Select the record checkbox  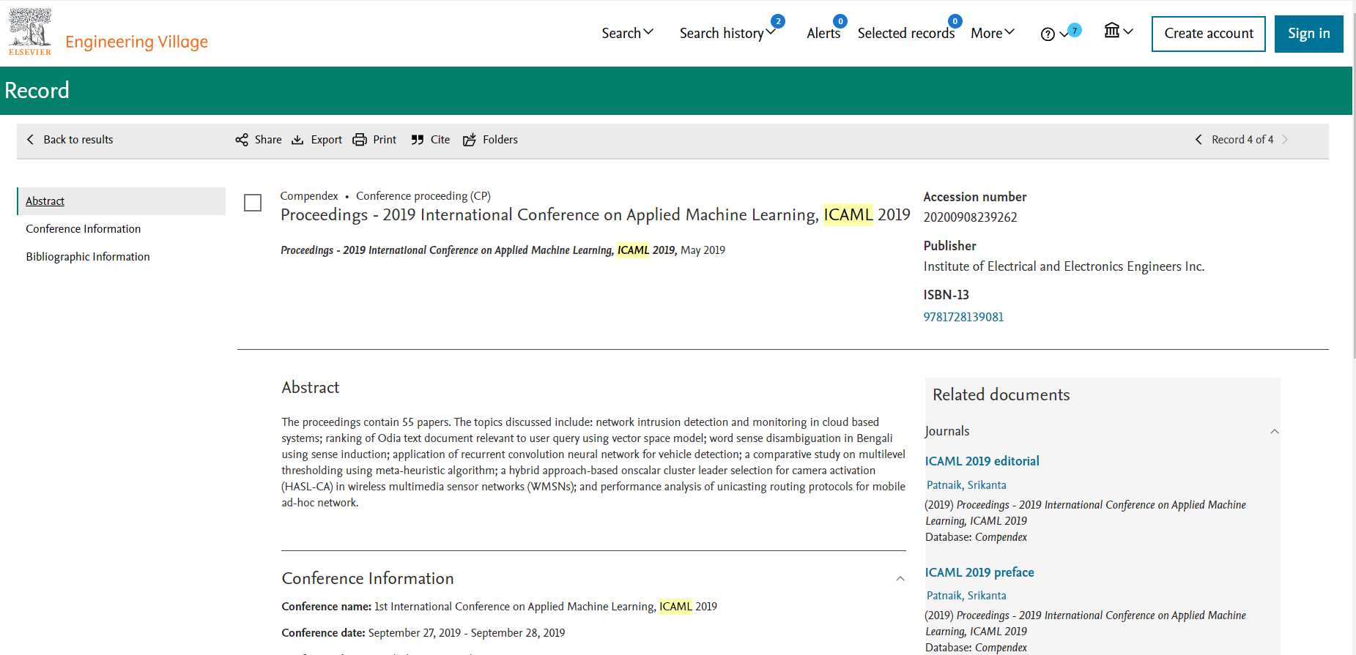tap(253, 203)
